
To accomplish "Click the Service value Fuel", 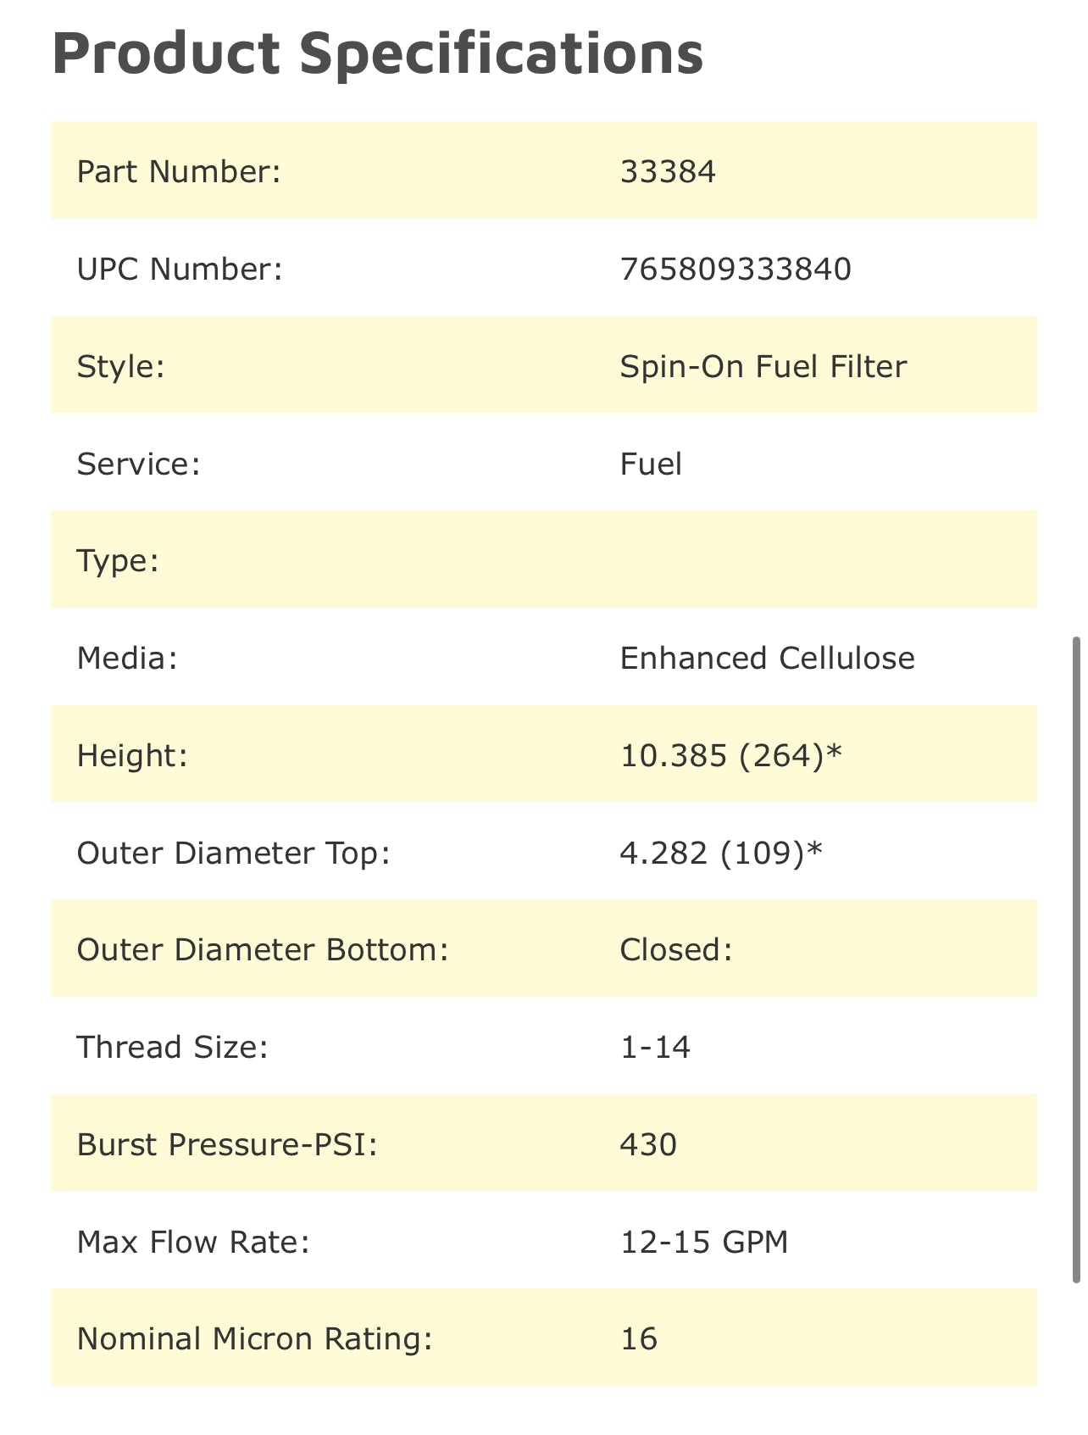I will [x=651, y=464].
